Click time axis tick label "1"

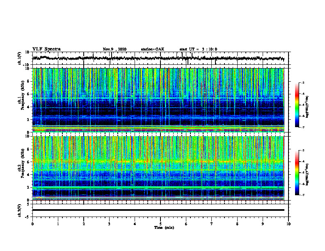click(x=58, y=224)
